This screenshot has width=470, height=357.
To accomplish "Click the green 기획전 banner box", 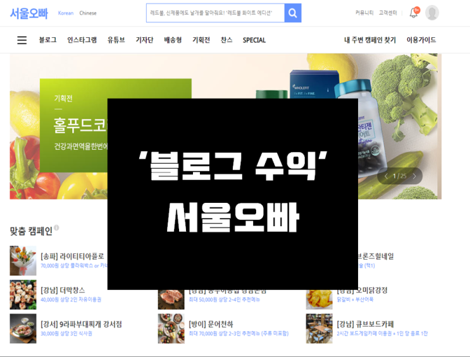I will (74, 125).
